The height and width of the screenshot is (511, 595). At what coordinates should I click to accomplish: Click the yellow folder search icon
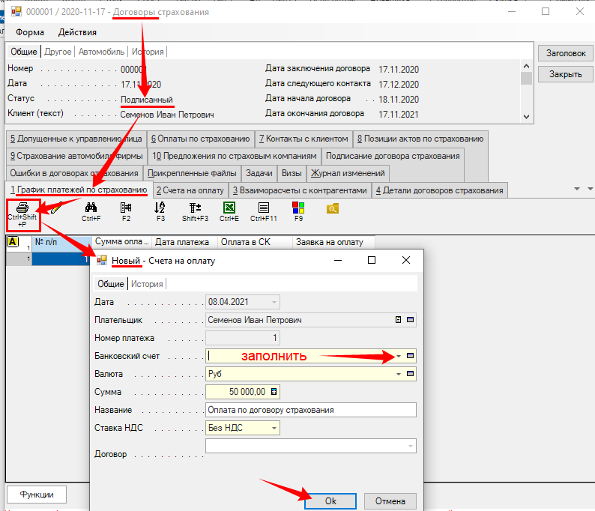(x=333, y=207)
